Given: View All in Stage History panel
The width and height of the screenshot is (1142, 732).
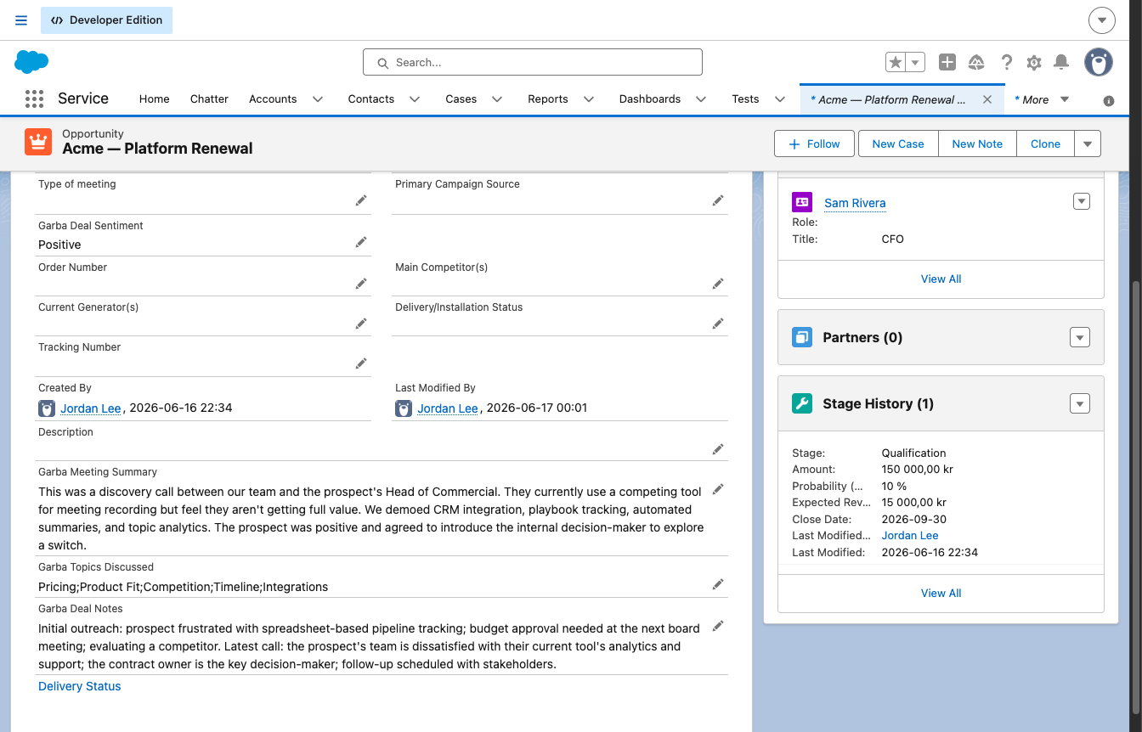Looking at the screenshot, I should [x=941, y=593].
